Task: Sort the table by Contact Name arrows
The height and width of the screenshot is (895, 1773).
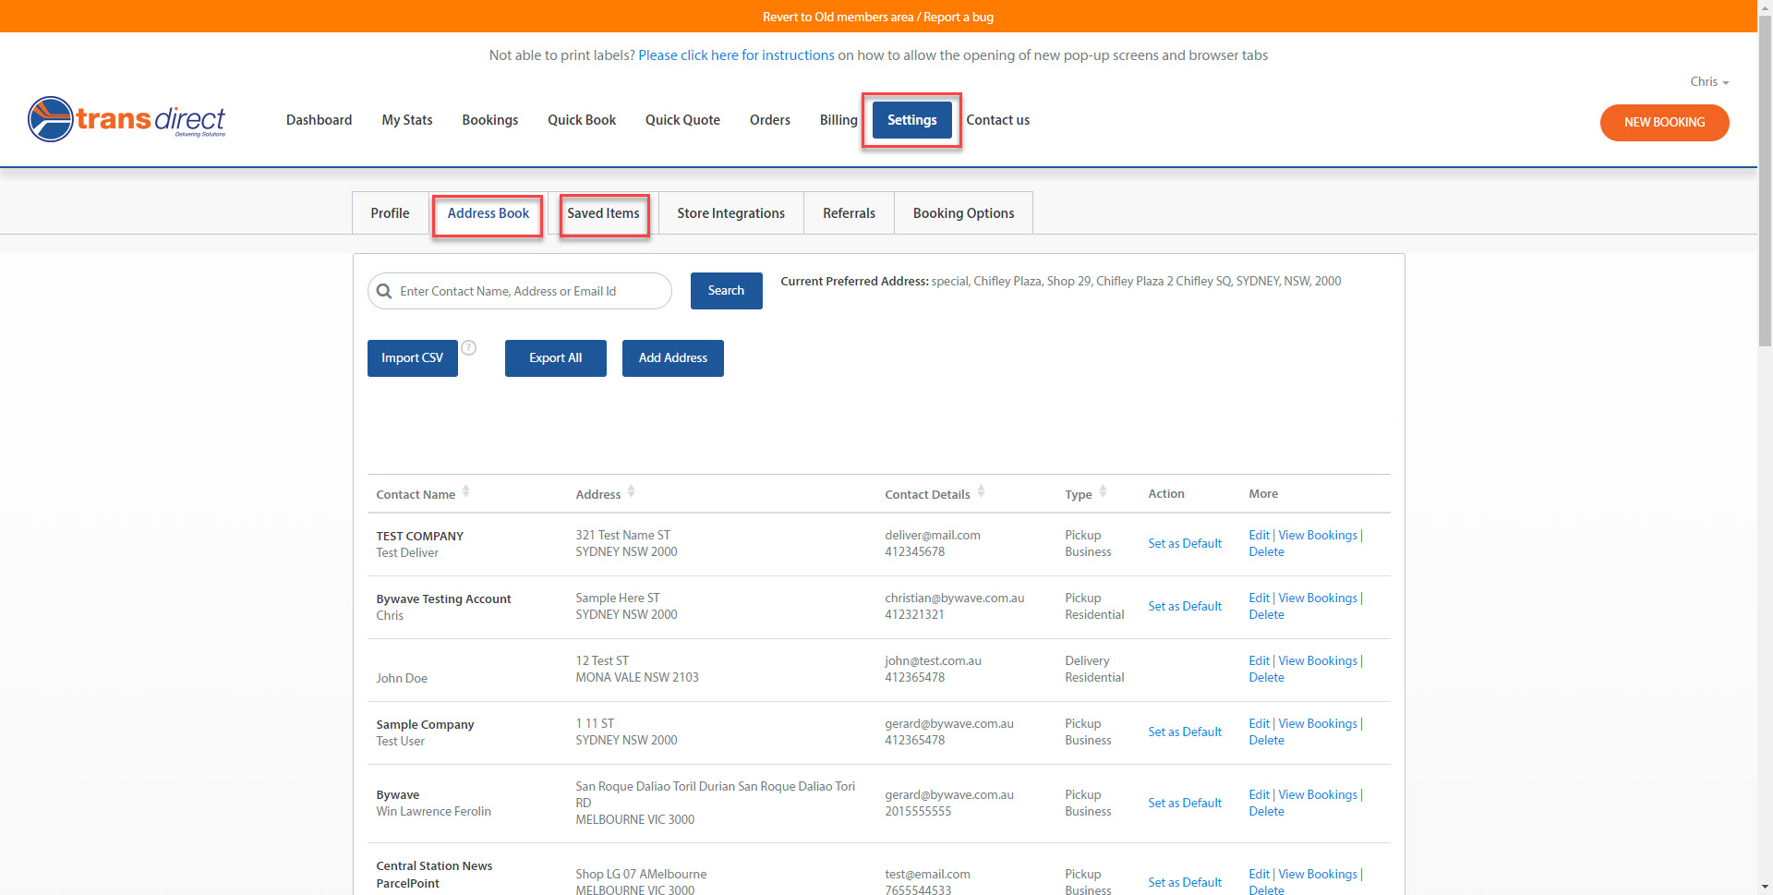Action: click(464, 491)
